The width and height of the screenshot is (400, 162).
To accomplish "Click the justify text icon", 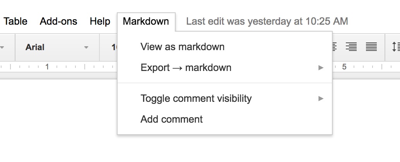I will click(371, 47).
